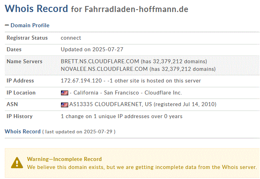
Task: Click the Registrar Status label
Action: tap(27, 38)
